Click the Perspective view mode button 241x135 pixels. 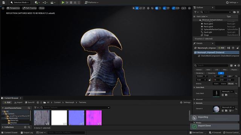pyautogui.click(x=13, y=8)
